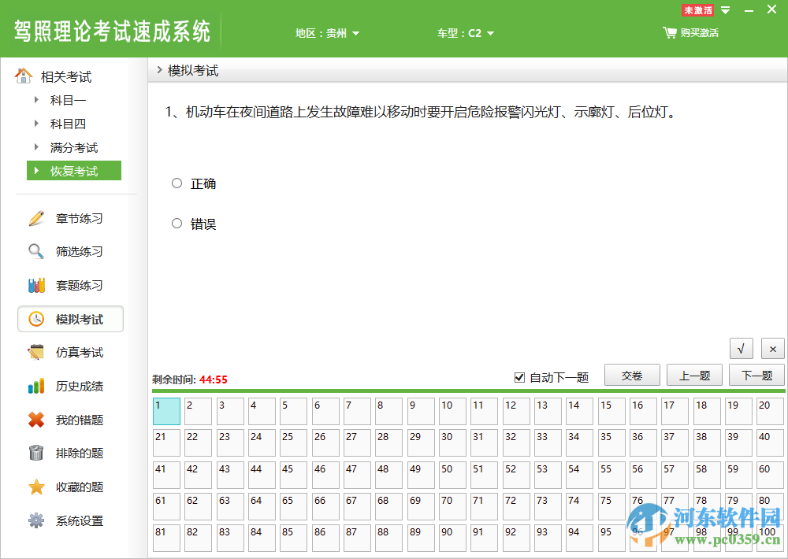
Task: Mark answer with the √ button
Action: (x=742, y=349)
